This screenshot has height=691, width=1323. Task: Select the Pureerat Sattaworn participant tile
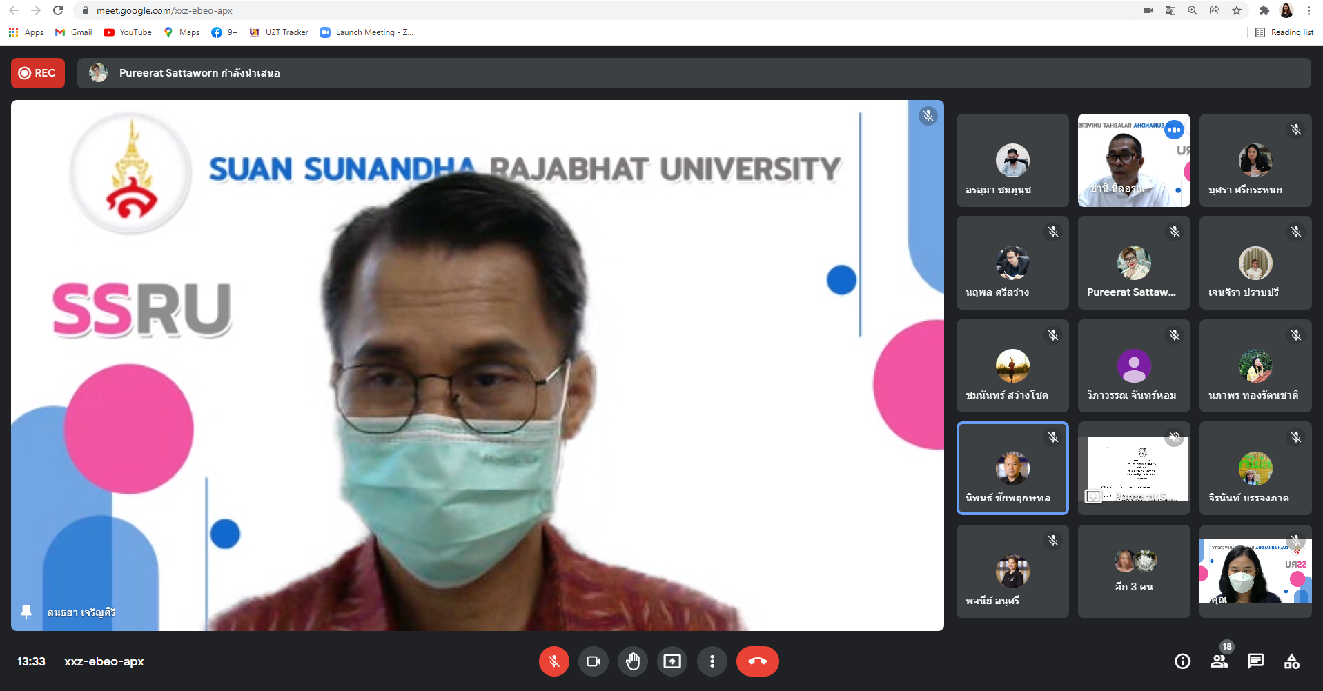(x=1134, y=263)
